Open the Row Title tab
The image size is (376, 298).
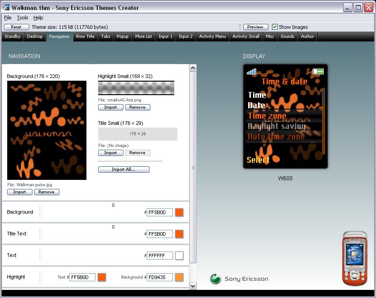(x=85, y=37)
